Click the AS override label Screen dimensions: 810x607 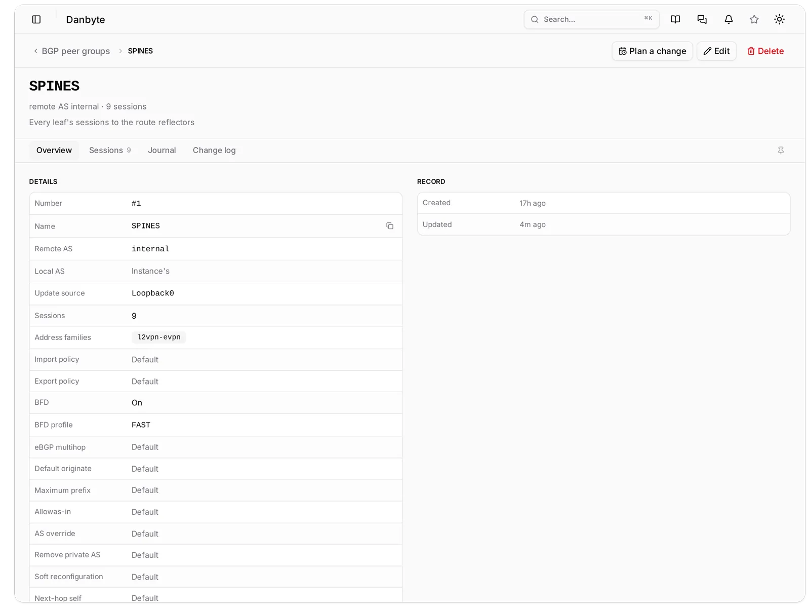pyautogui.click(x=55, y=534)
